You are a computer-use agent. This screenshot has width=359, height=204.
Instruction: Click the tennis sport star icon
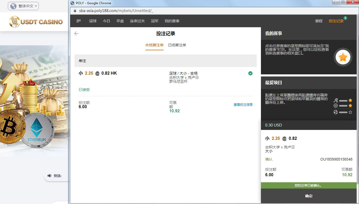[x=350, y=101]
